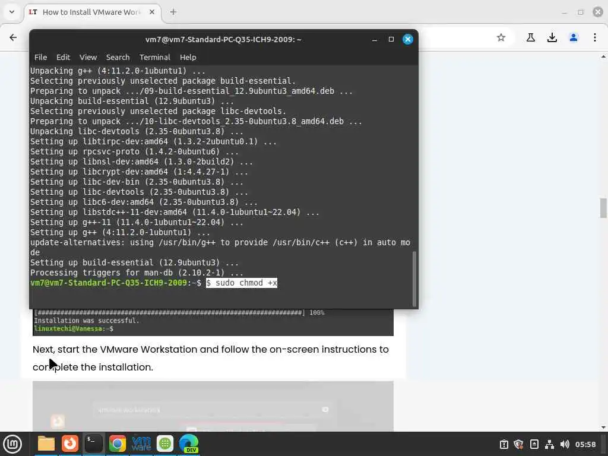Image resolution: width=608 pixels, height=456 pixels.
Task: Open Files manager from taskbar
Action: pos(46,444)
